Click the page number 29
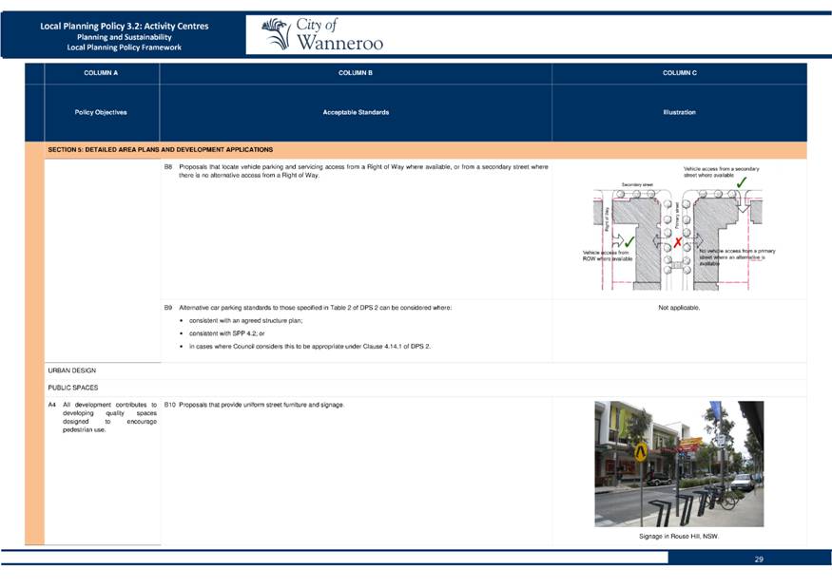The width and height of the screenshot is (832, 588). (759, 560)
